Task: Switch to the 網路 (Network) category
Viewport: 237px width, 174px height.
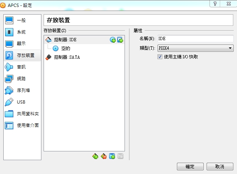Action: click(21, 79)
